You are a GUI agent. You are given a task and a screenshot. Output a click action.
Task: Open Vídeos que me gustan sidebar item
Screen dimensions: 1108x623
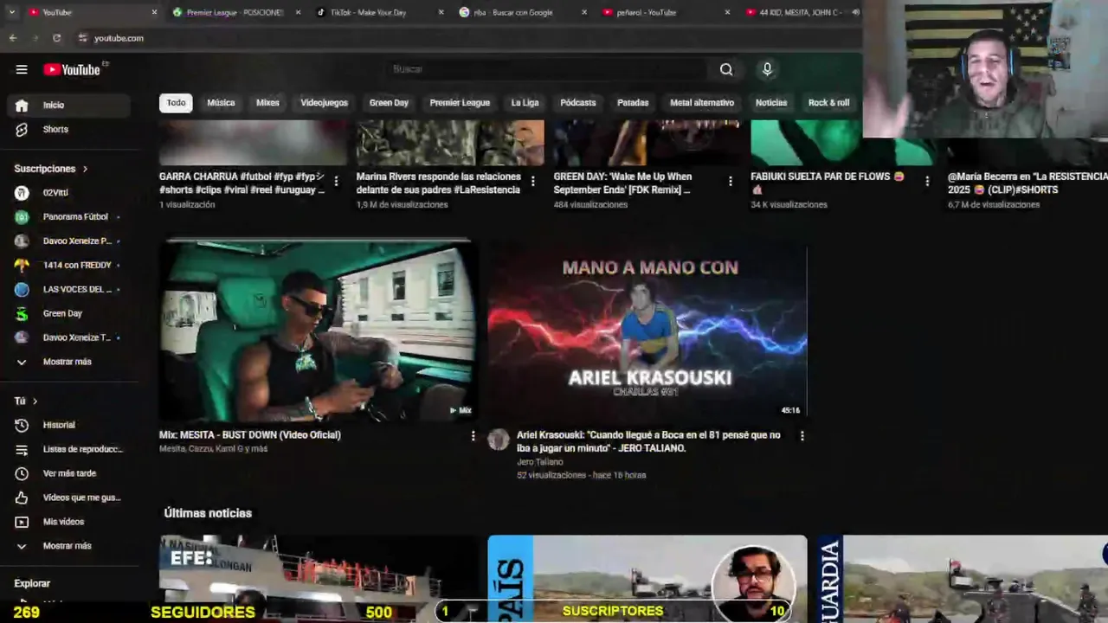tap(69, 498)
